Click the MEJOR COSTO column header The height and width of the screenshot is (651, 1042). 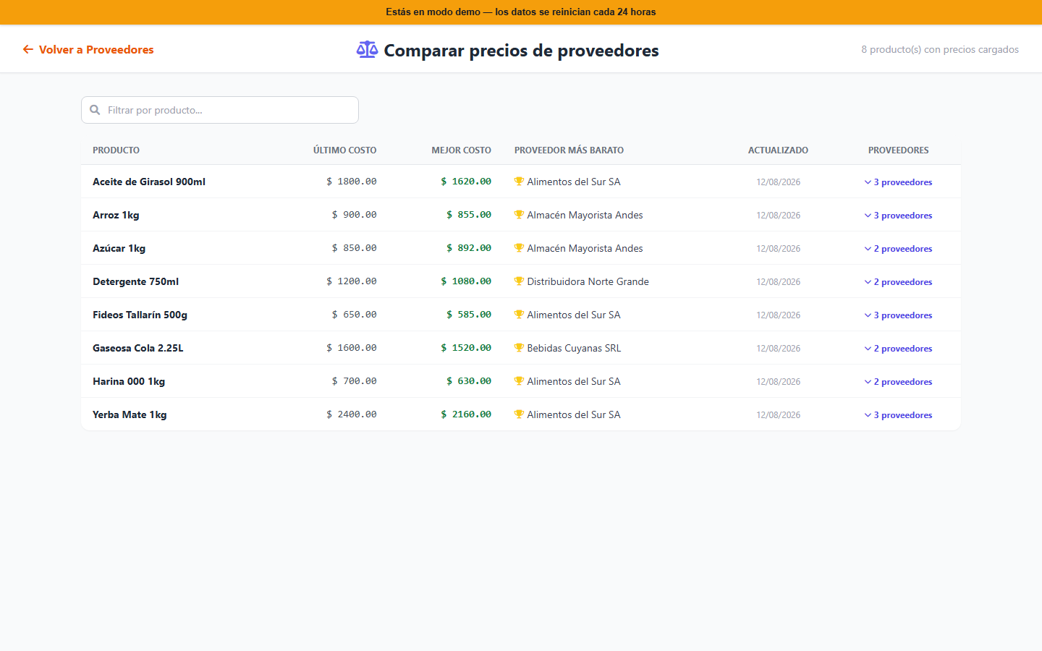point(461,150)
